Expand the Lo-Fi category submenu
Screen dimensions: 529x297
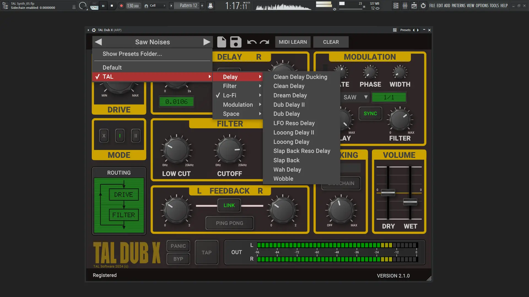coord(238,95)
